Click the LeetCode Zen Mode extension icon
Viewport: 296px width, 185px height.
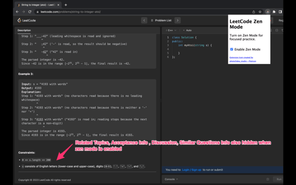coord(268,12)
